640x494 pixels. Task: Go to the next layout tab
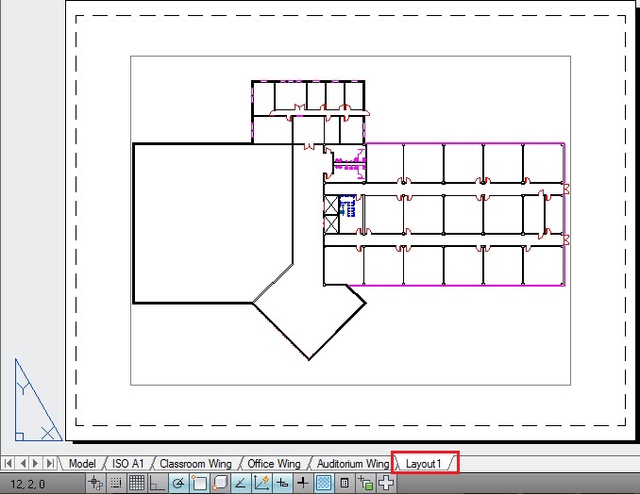[x=36, y=464]
